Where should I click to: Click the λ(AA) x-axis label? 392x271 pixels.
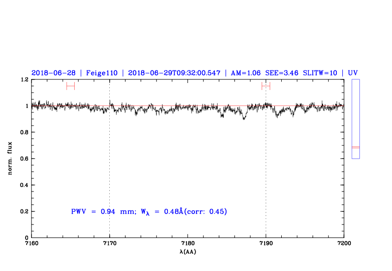click(x=187, y=251)
